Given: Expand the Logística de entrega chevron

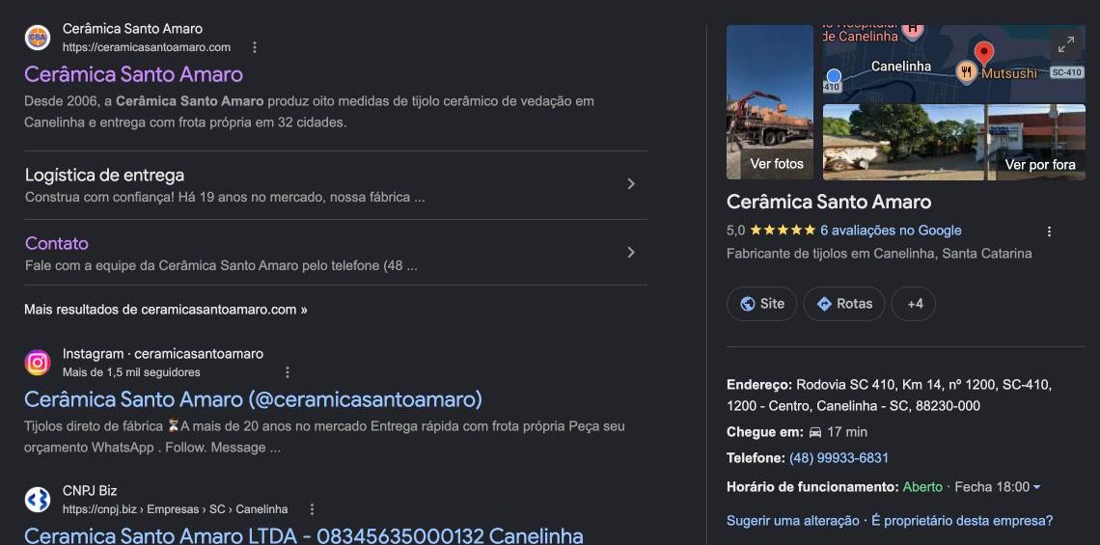Looking at the screenshot, I should [x=631, y=184].
